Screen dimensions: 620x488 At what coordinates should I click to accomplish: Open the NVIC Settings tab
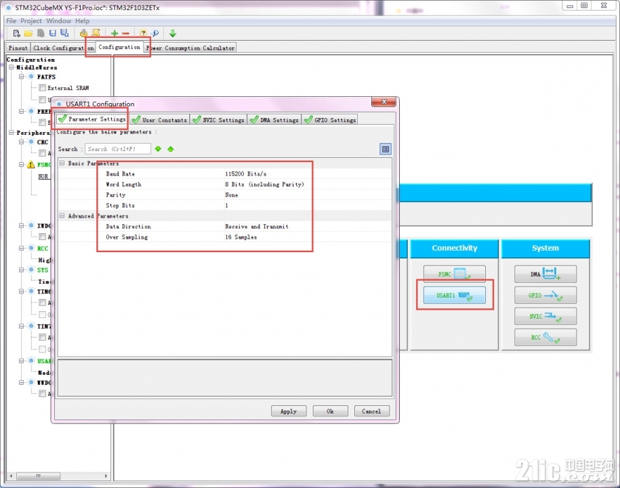[x=219, y=120]
